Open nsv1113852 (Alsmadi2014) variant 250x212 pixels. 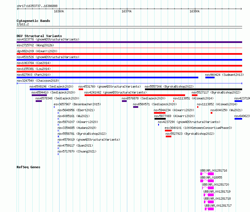[217, 104]
